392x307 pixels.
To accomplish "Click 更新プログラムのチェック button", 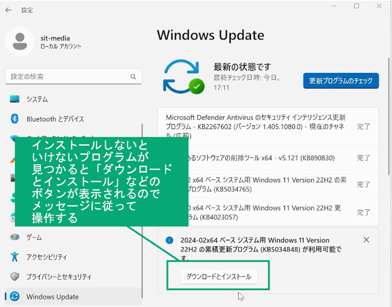I will [x=341, y=80].
